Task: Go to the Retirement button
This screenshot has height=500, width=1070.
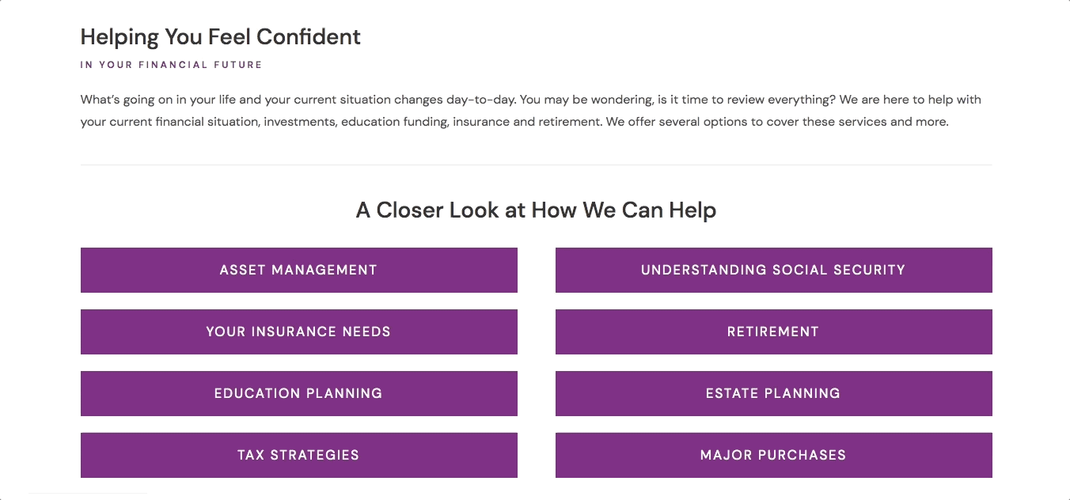Action: click(x=773, y=331)
